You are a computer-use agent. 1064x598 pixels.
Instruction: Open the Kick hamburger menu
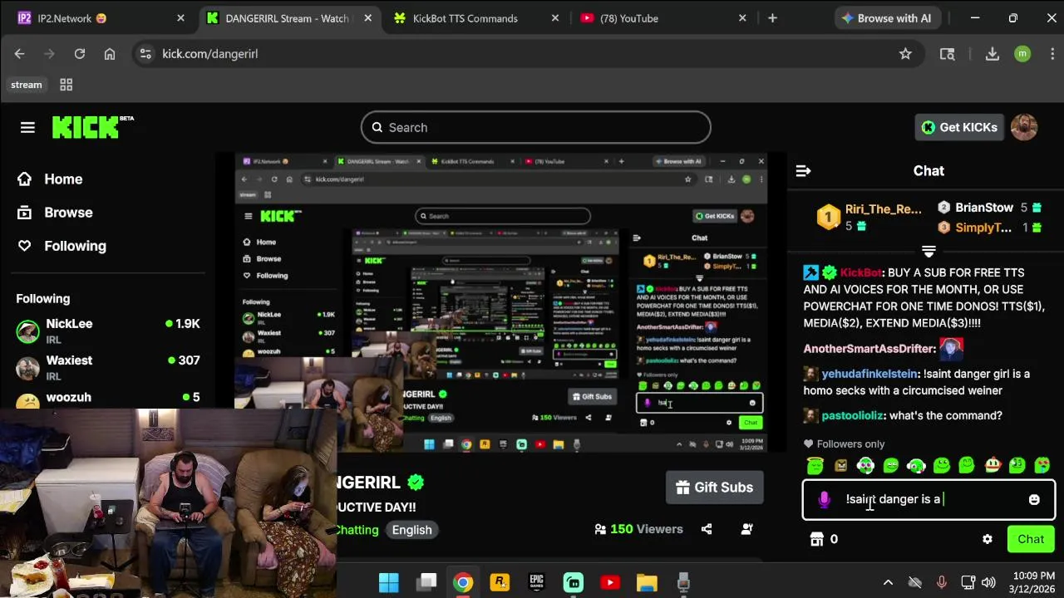coord(27,127)
